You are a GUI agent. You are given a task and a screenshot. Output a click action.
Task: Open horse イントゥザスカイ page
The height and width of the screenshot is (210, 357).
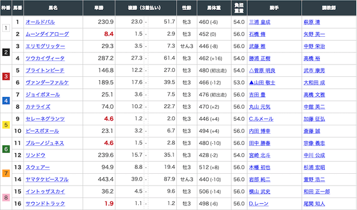(45, 192)
